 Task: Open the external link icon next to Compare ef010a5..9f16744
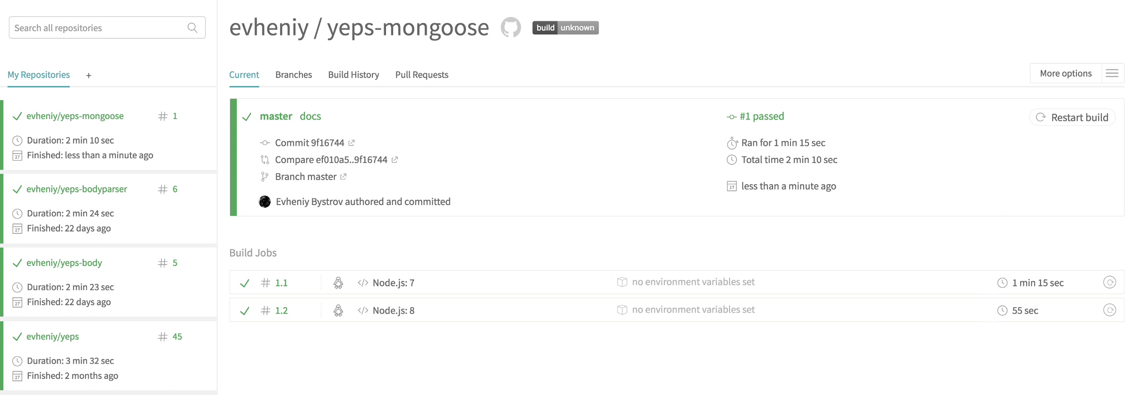point(395,160)
